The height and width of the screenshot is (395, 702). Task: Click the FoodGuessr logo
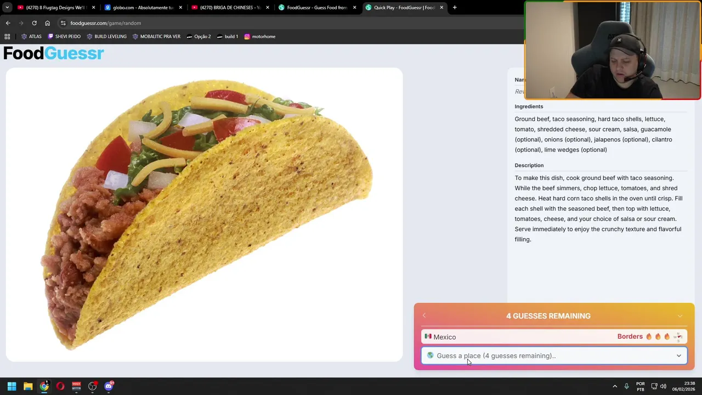[53, 53]
